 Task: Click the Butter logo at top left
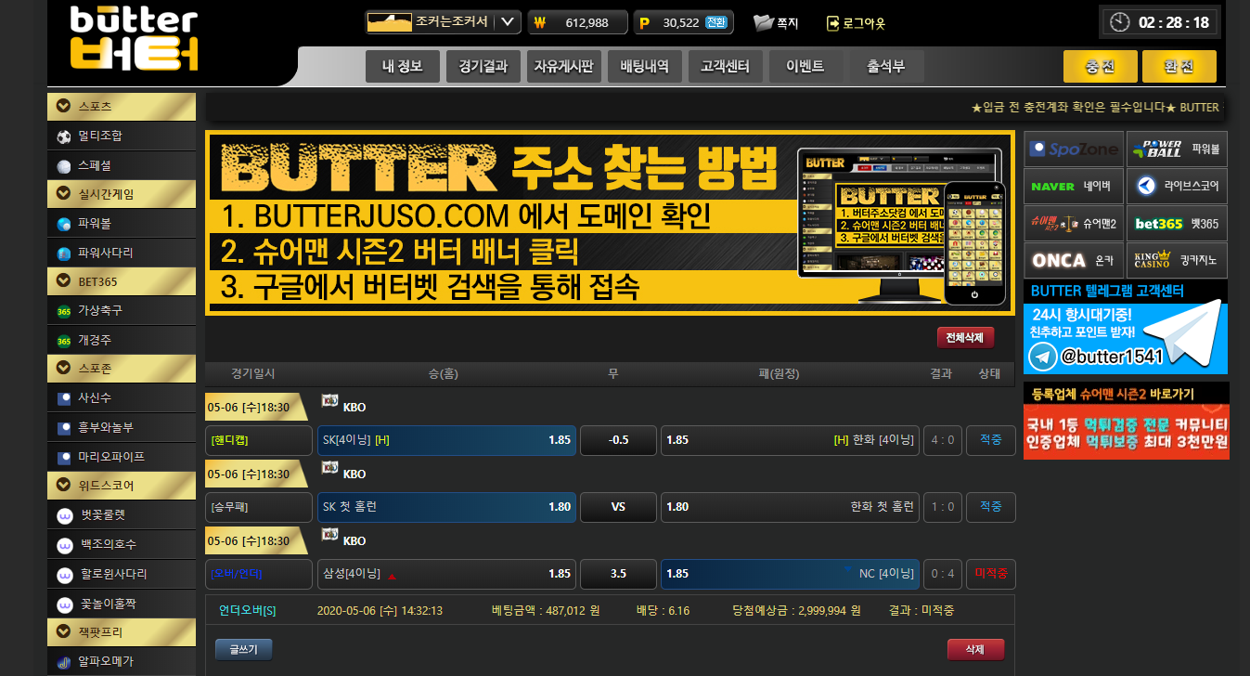click(135, 39)
